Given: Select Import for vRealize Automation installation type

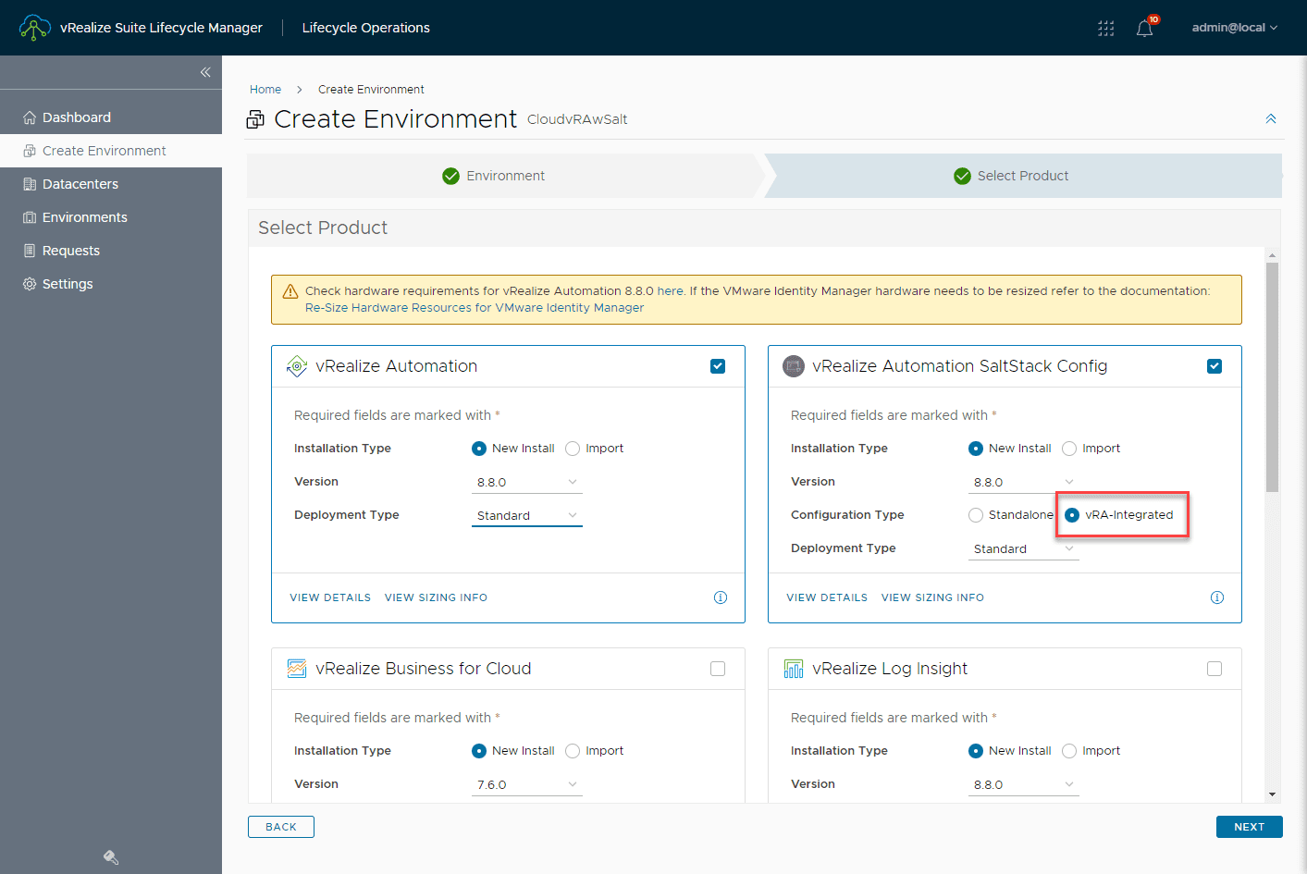Looking at the screenshot, I should click(x=572, y=448).
